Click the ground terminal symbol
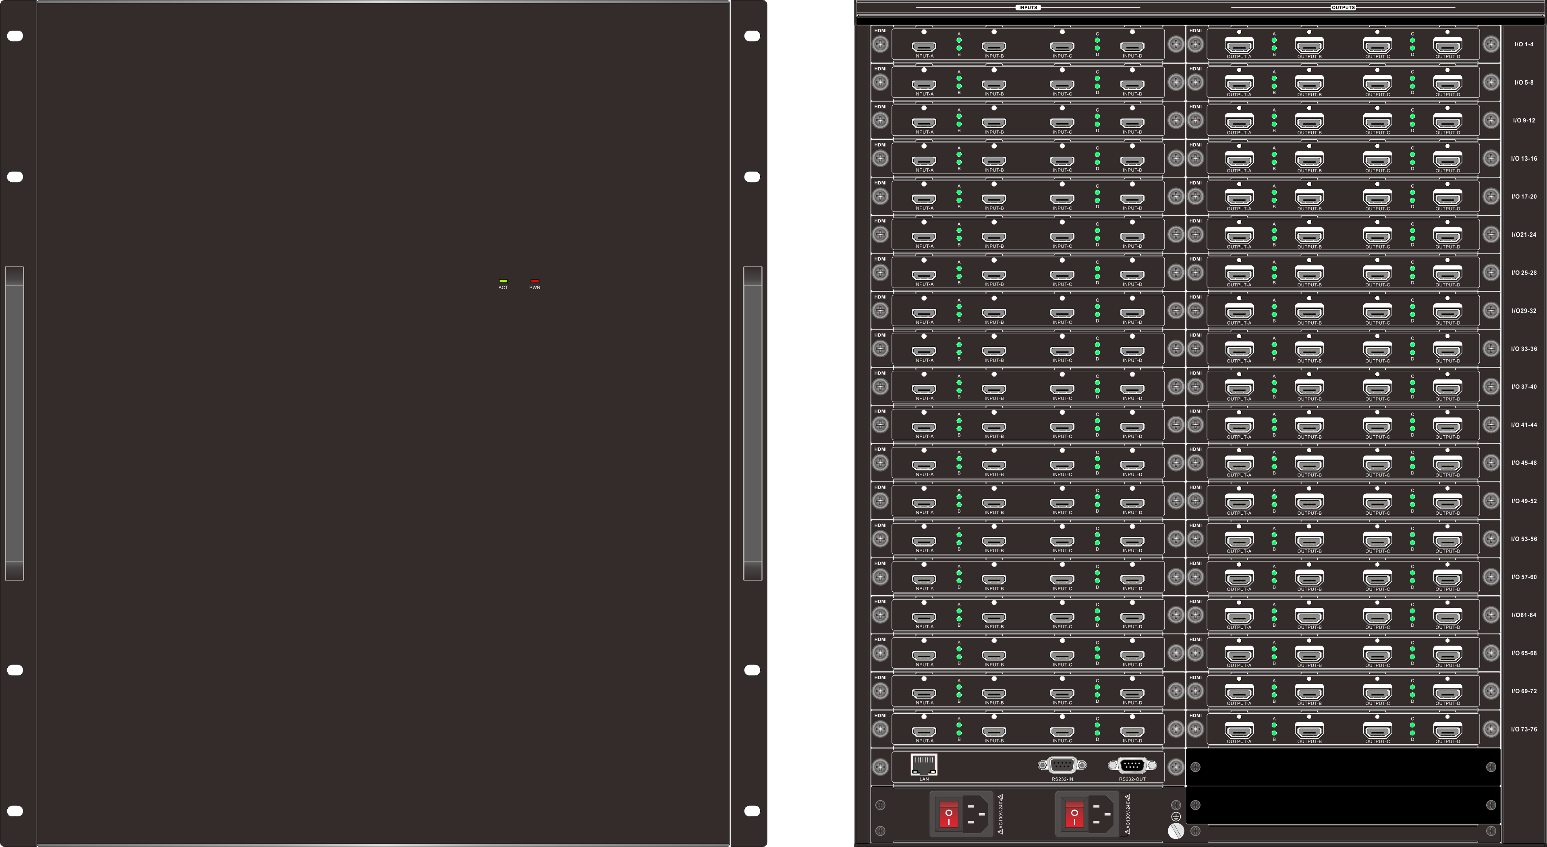Screen dimensions: 1547x847 (1176, 817)
